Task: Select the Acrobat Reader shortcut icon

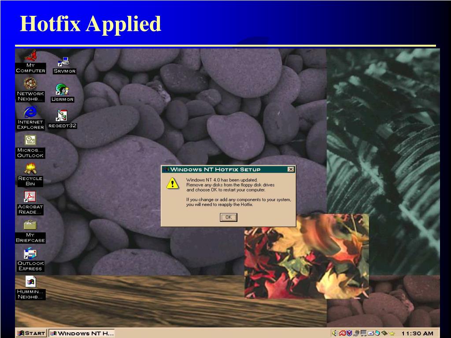Action: (30, 203)
